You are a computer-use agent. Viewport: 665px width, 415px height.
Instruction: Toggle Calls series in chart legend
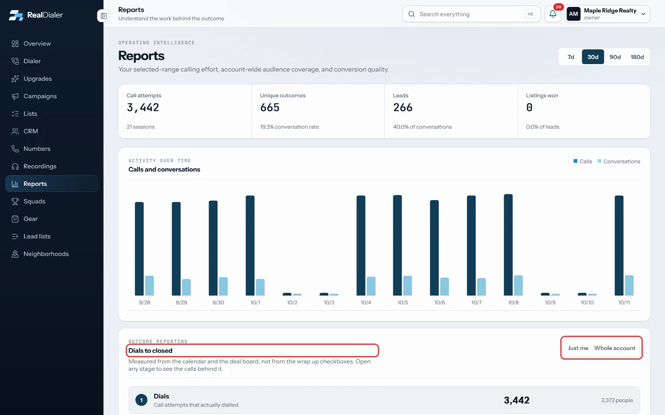(x=583, y=161)
